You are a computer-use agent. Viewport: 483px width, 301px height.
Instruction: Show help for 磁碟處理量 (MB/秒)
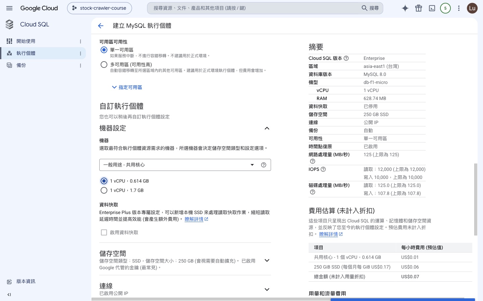[313, 192]
